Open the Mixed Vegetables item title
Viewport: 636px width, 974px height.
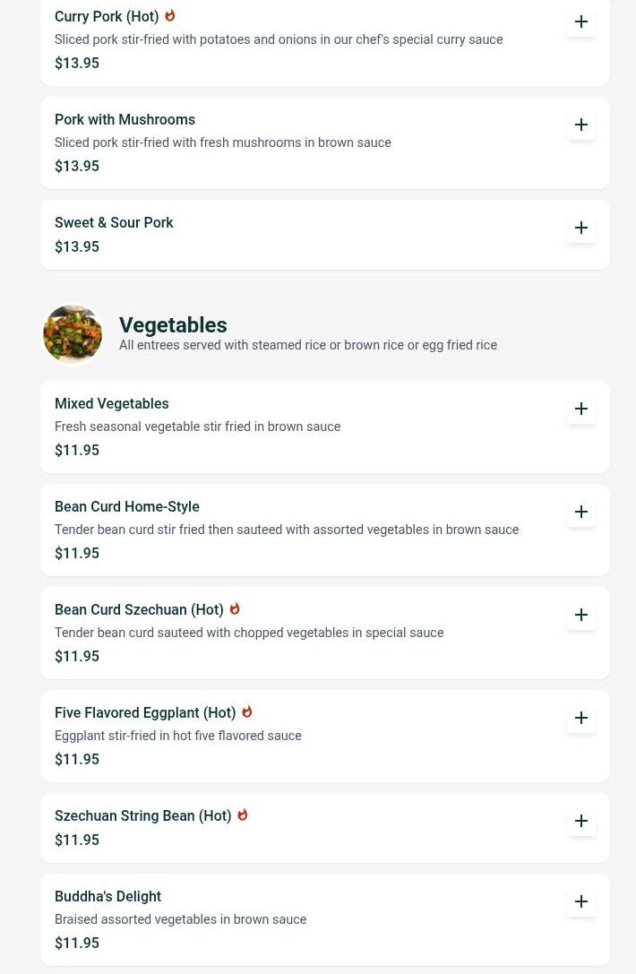pyautogui.click(x=112, y=404)
